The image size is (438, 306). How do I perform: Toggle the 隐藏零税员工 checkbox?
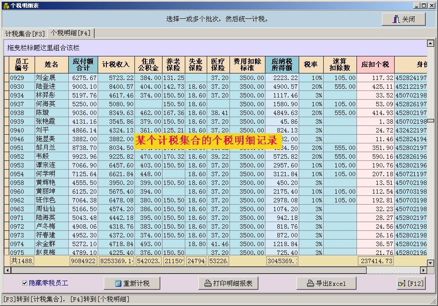pyautogui.click(x=25, y=283)
